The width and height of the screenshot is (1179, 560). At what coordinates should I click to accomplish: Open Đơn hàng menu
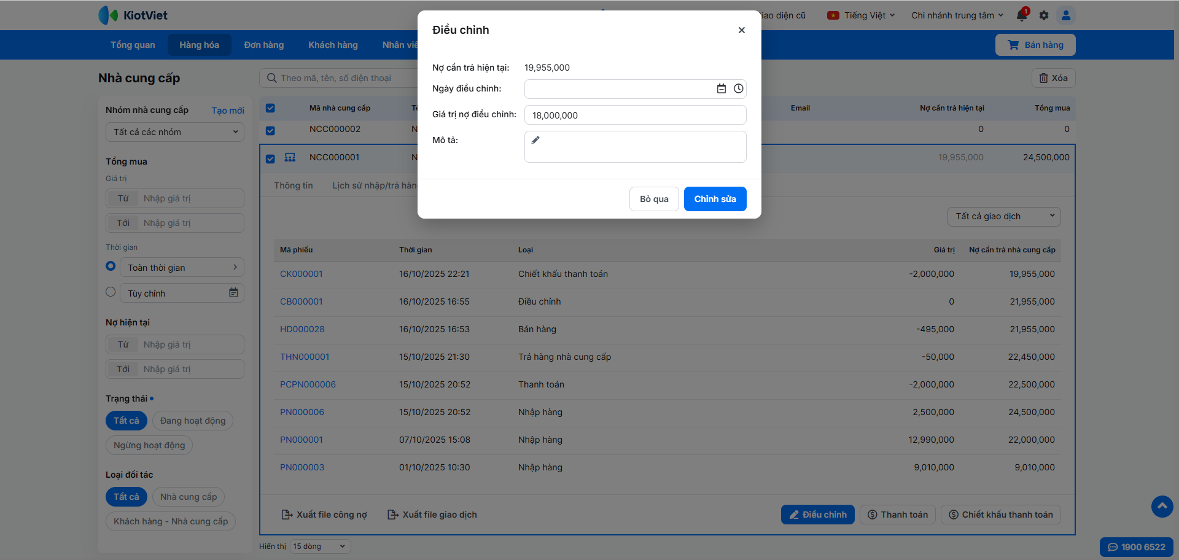[264, 45]
